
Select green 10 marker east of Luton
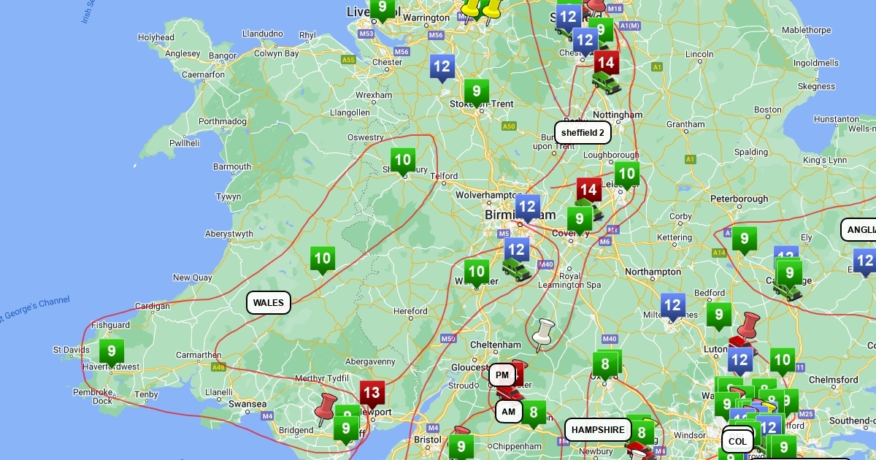point(782,361)
